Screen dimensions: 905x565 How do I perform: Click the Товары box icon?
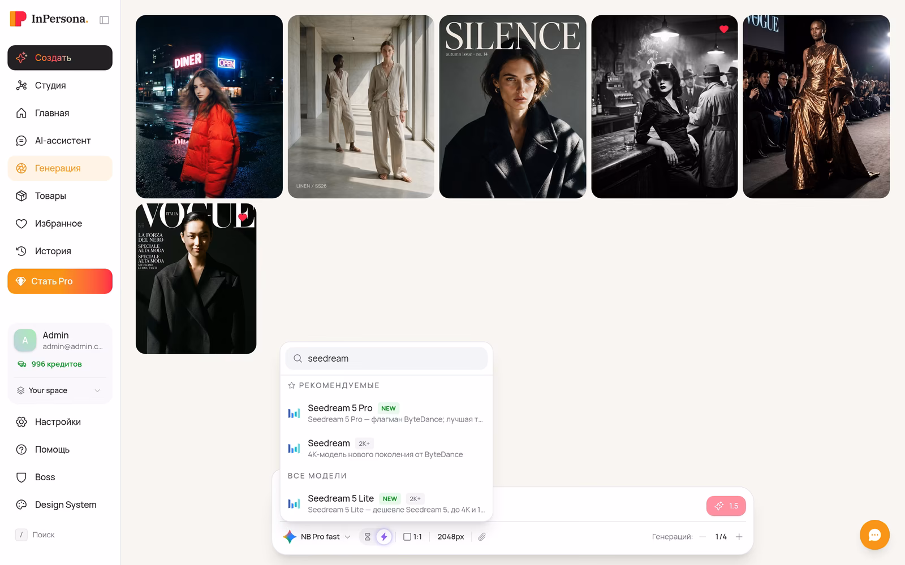[21, 196]
